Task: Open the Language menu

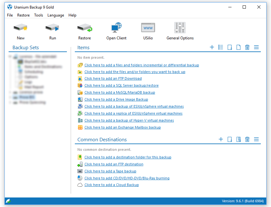Action: click(x=56, y=15)
